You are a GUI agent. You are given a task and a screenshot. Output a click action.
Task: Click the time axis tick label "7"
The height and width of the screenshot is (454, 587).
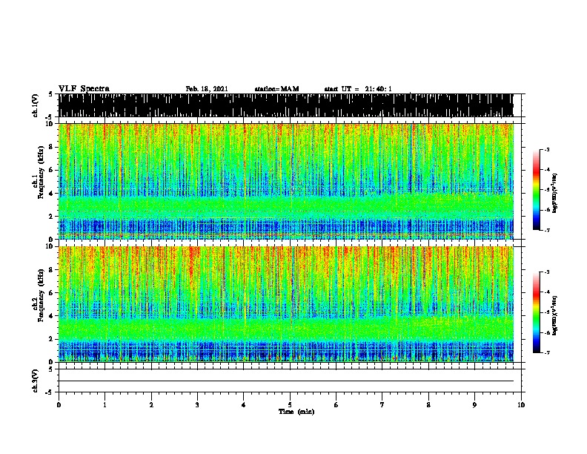point(382,405)
